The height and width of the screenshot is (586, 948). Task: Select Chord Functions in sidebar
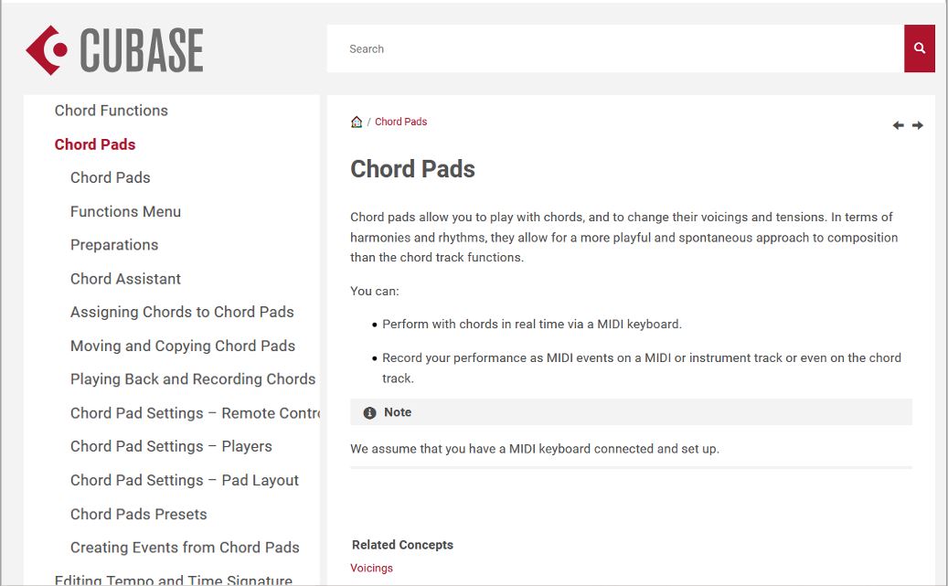point(112,111)
